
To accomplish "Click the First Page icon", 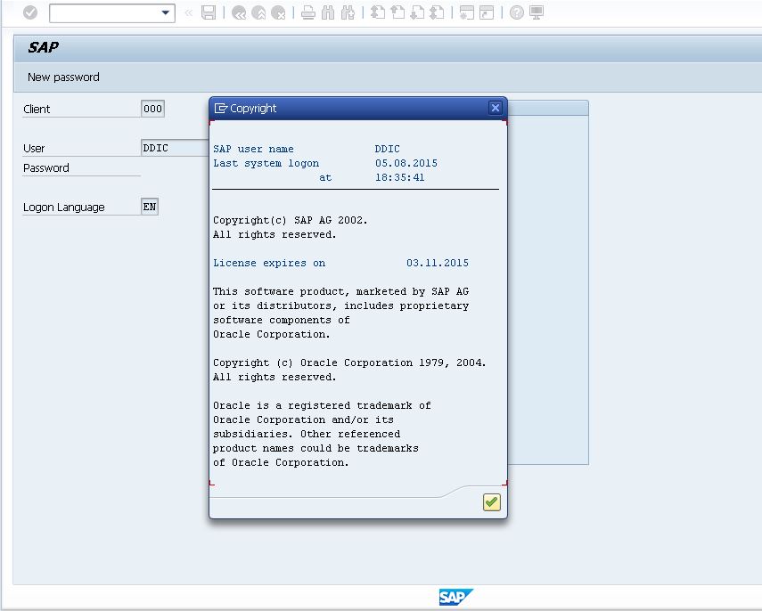I will tap(378, 12).
